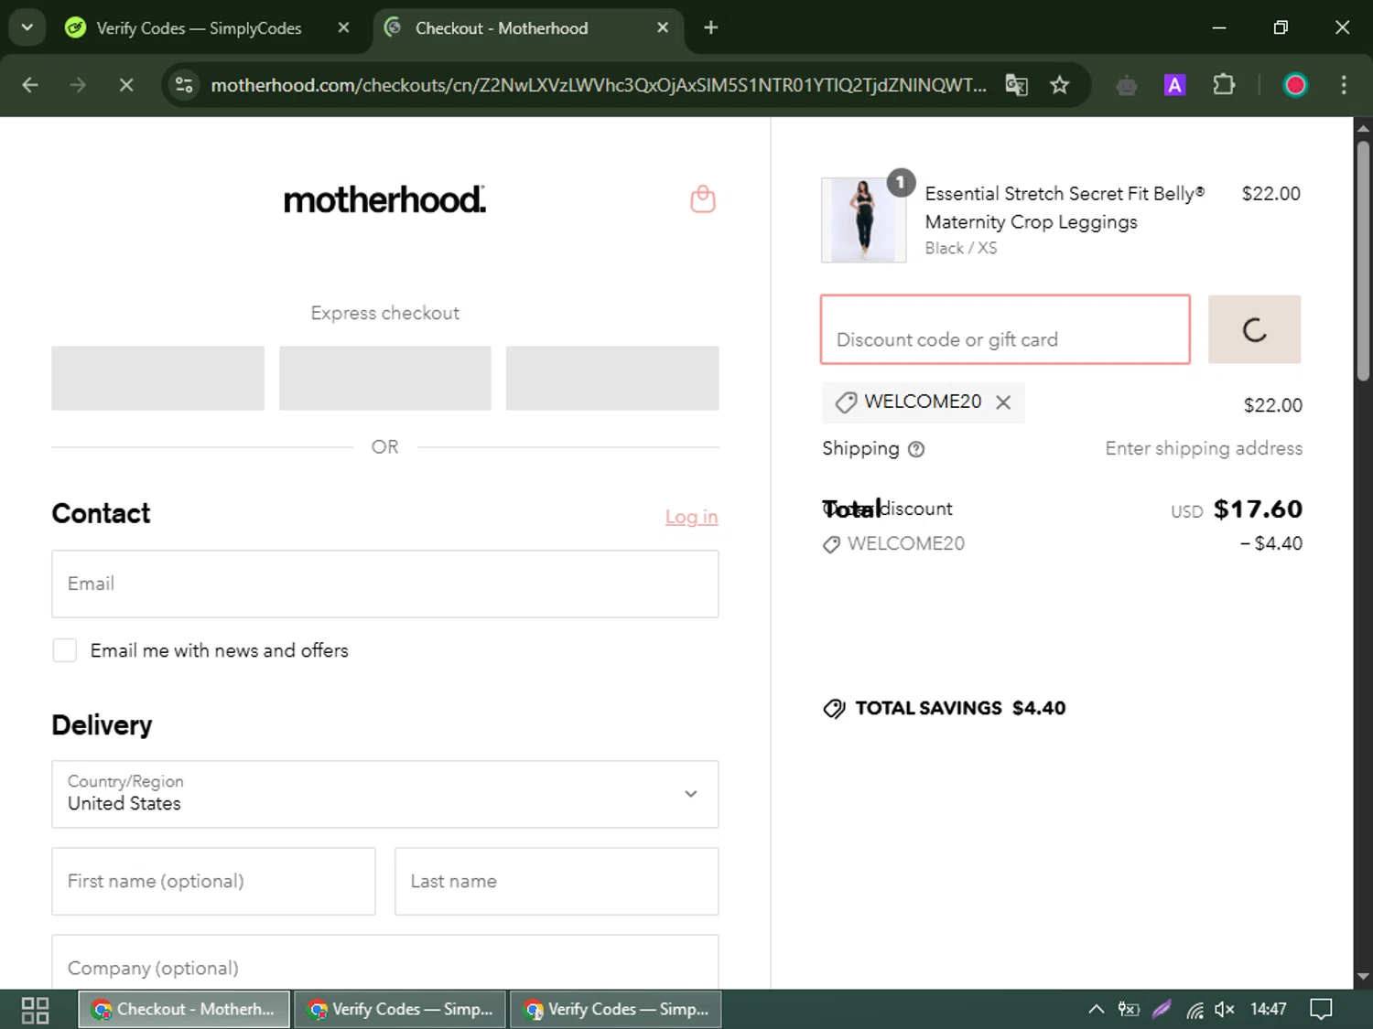Focus the Discount code or gift card field

[1005, 329]
